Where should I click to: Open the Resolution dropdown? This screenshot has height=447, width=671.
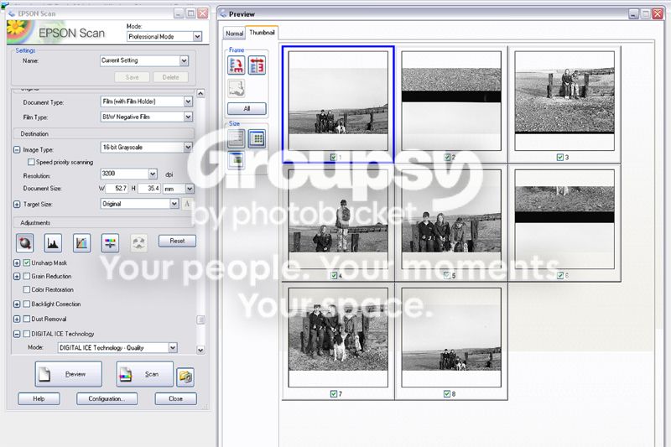coord(153,174)
